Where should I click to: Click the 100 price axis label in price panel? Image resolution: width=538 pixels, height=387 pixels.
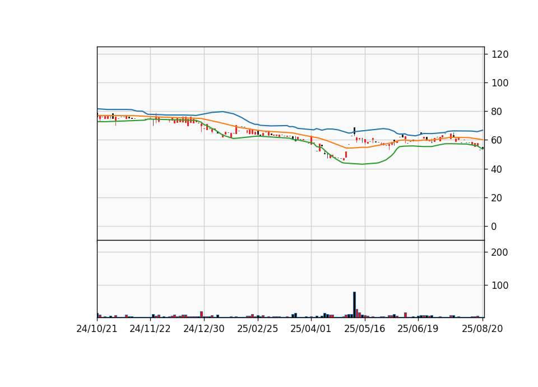(500, 83)
